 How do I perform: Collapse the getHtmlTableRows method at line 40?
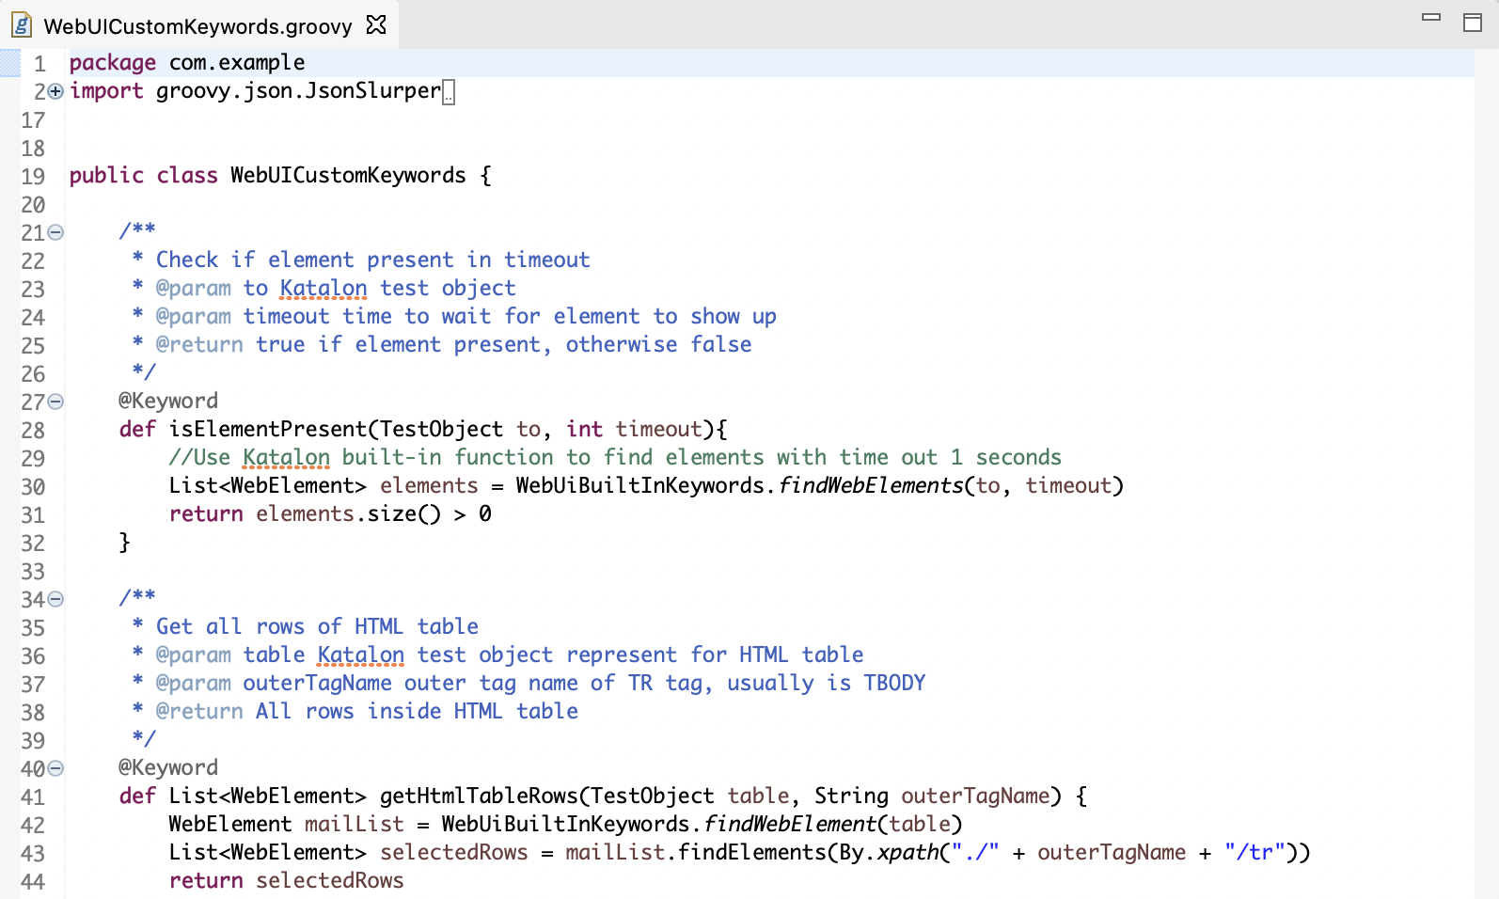click(55, 768)
